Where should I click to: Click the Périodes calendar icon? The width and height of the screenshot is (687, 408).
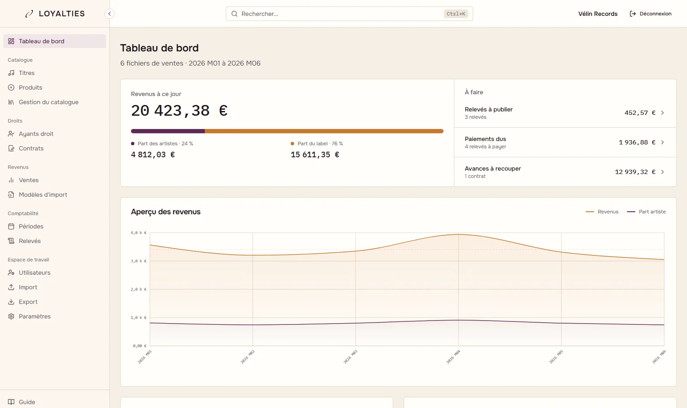click(x=11, y=226)
